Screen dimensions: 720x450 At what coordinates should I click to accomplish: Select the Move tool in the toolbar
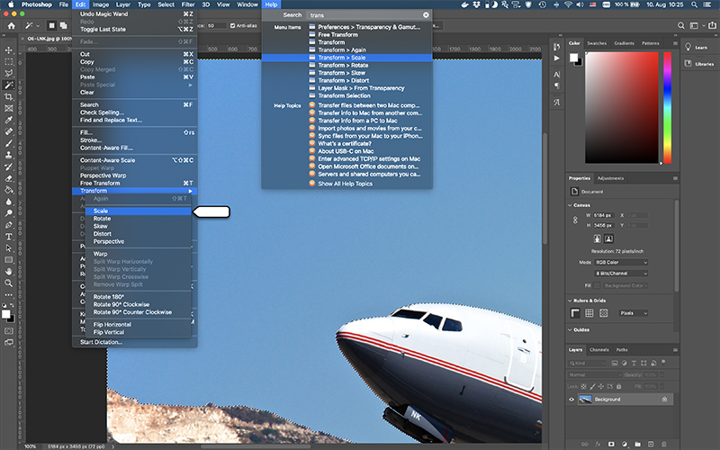[8, 49]
